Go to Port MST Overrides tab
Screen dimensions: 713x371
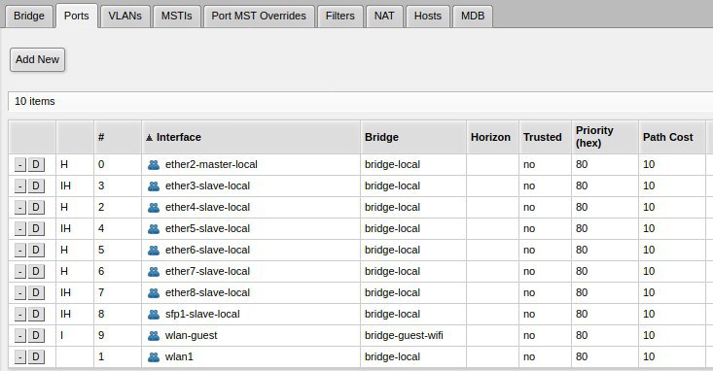259,16
